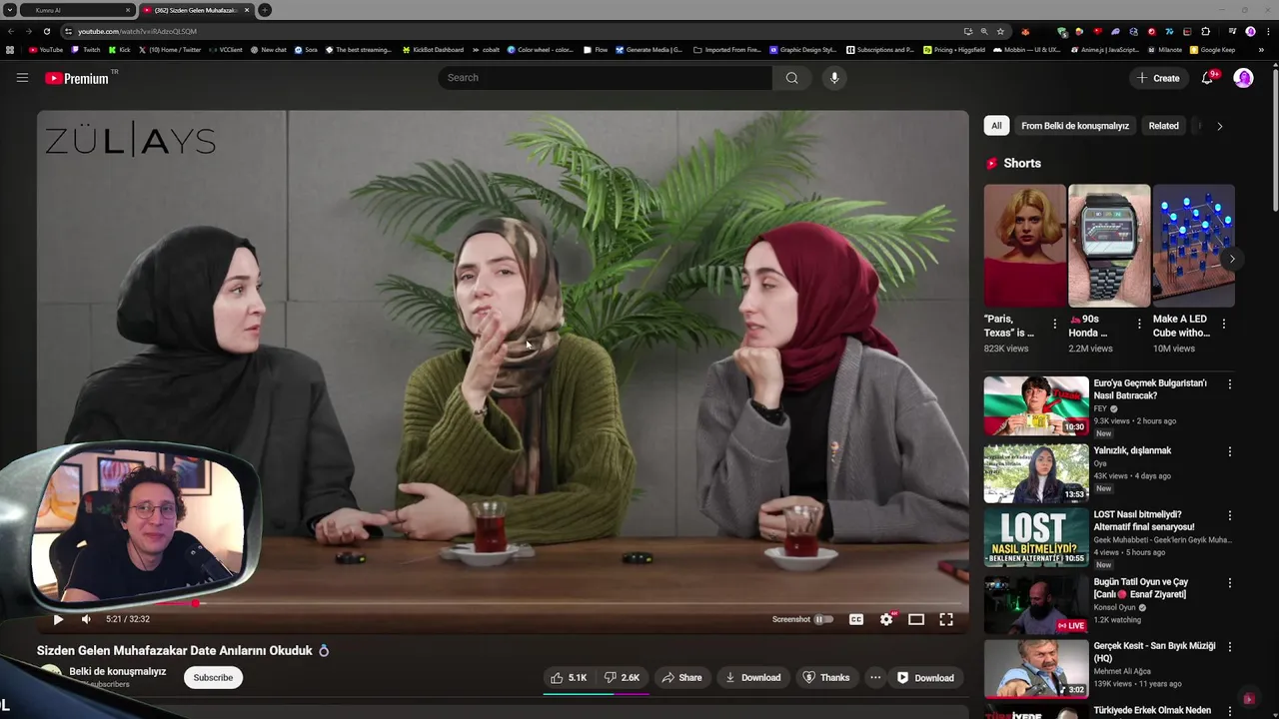Open Belki de konuşmalıyız channel name
The width and height of the screenshot is (1279, 719).
pos(118,671)
